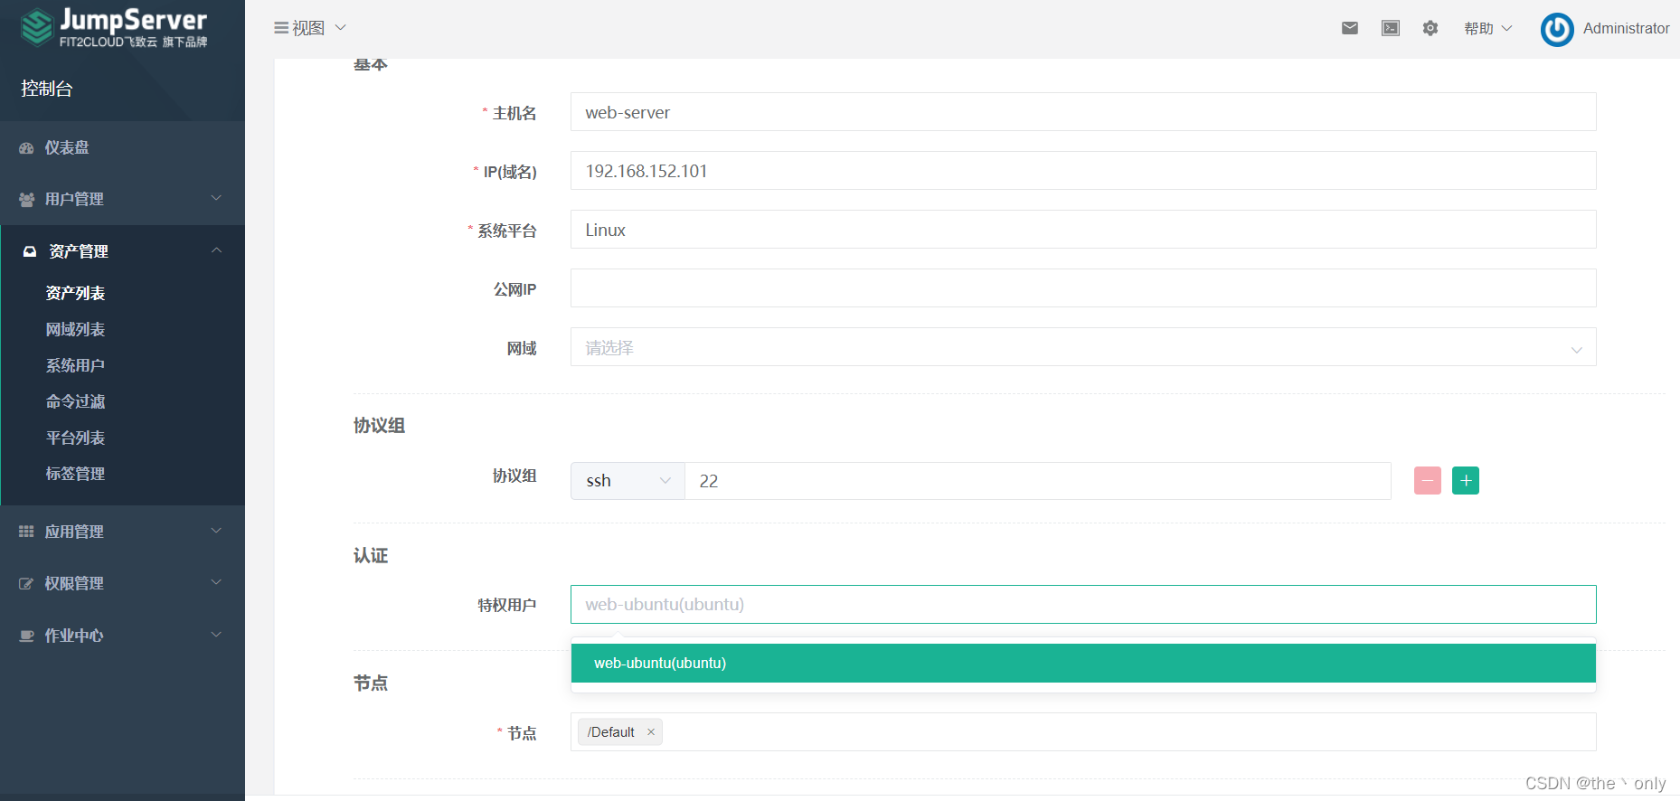The width and height of the screenshot is (1680, 801).
Task: Click the 主机名 input field
Action: click(1083, 112)
